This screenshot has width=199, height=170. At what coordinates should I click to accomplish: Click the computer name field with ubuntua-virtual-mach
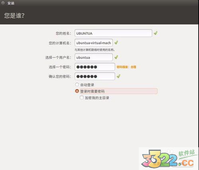(94, 43)
